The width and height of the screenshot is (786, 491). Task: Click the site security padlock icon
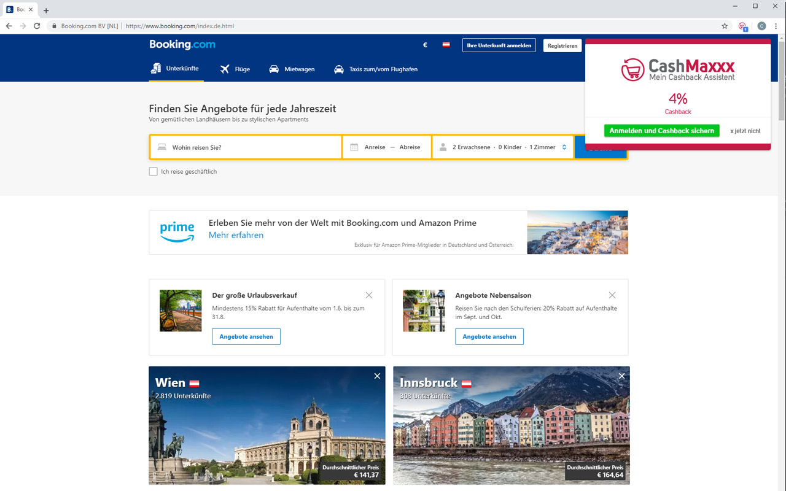tap(54, 26)
